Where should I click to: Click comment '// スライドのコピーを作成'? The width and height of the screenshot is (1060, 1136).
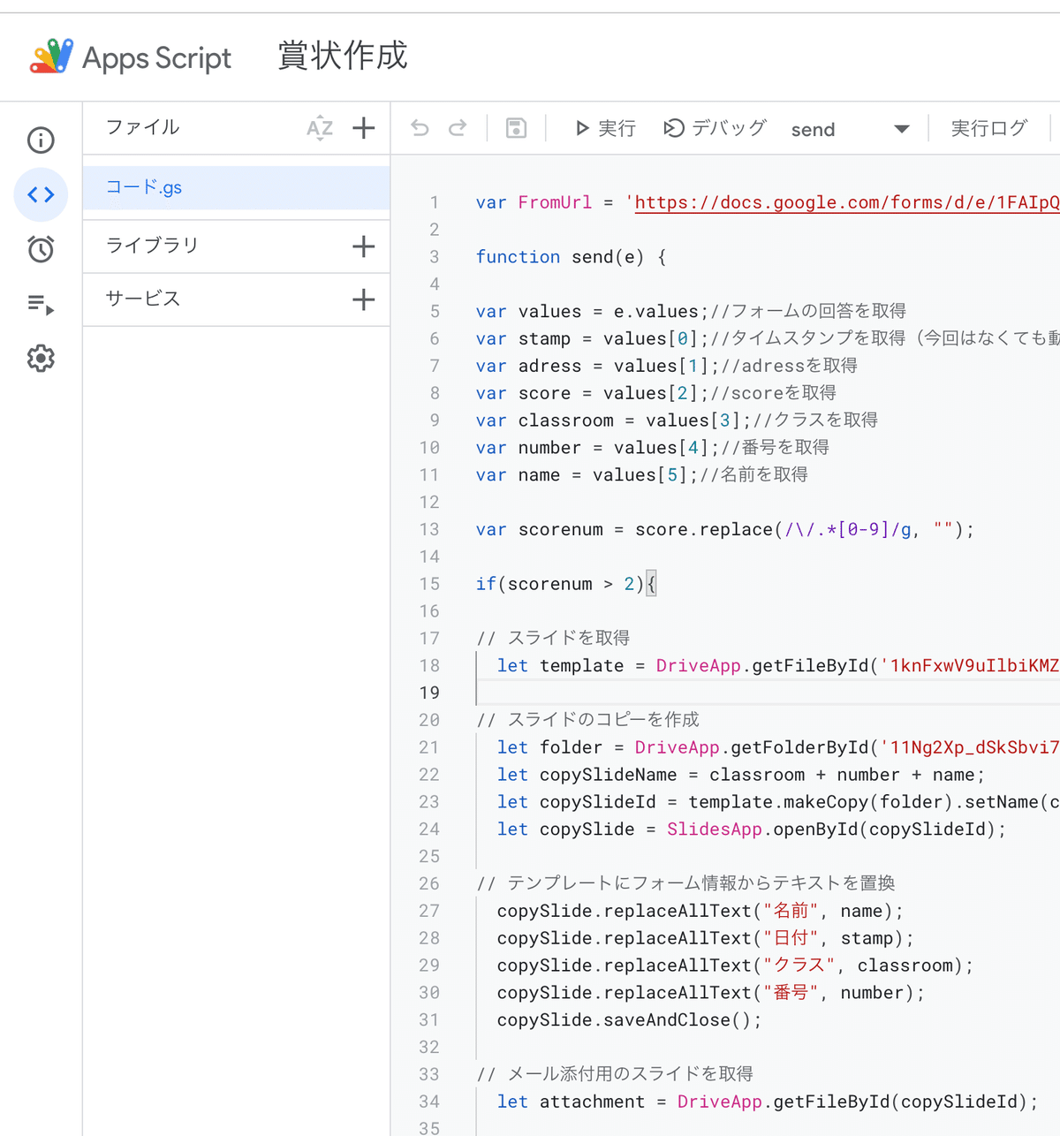pyautogui.click(x=588, y=720)
